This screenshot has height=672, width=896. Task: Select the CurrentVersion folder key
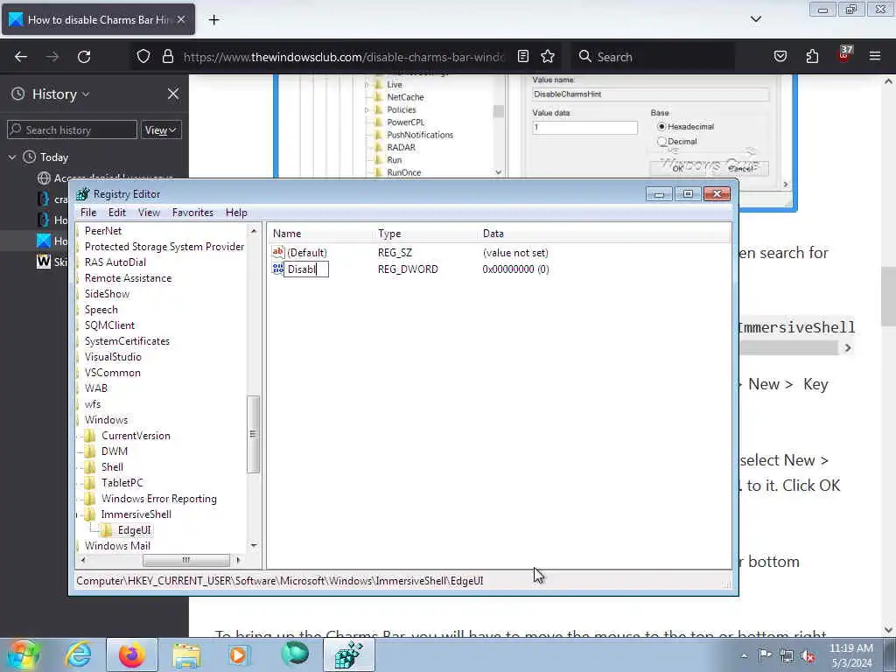136,436
